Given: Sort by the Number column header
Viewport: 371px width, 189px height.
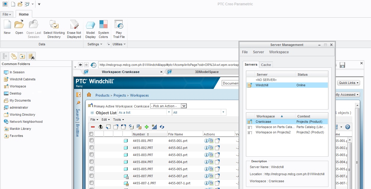Looking at the screenshot, I should coord(149,134).
